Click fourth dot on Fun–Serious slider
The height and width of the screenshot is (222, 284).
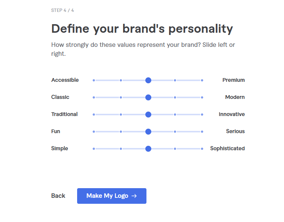pos(175,132)
